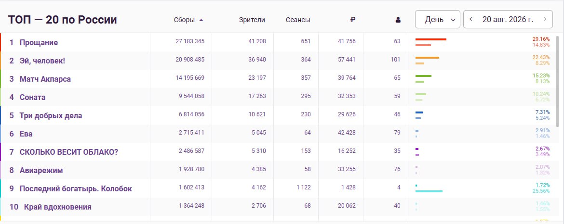Open the film Матч Акпарса
The image size is (564, 224).
(x=45, y=79)
